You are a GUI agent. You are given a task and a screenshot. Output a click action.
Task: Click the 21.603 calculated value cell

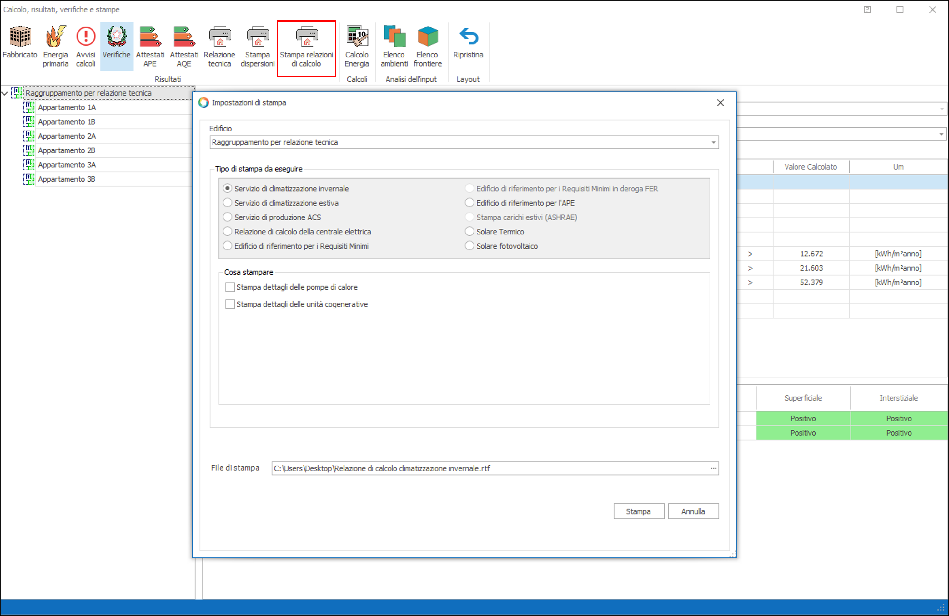(x=811, y=268)
